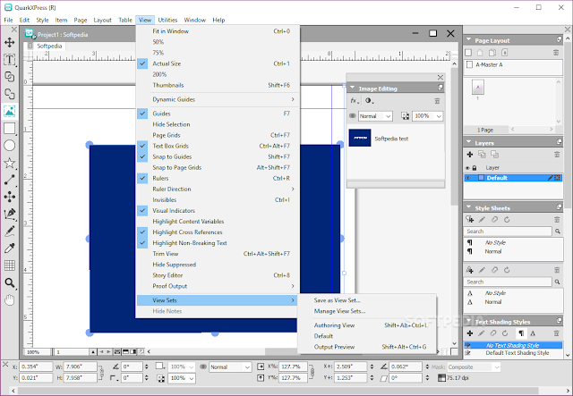Choose the Default view set
This screenshot has width=573, height=396.
click(367, 336)
